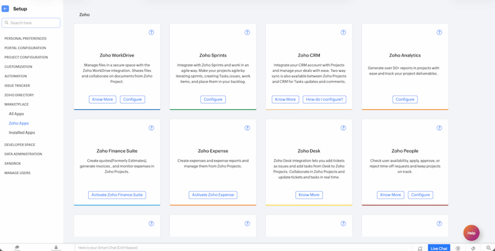495x251 pixels.
Task: Open help icon on Zoho CRM card
Action: click(343, 32)
